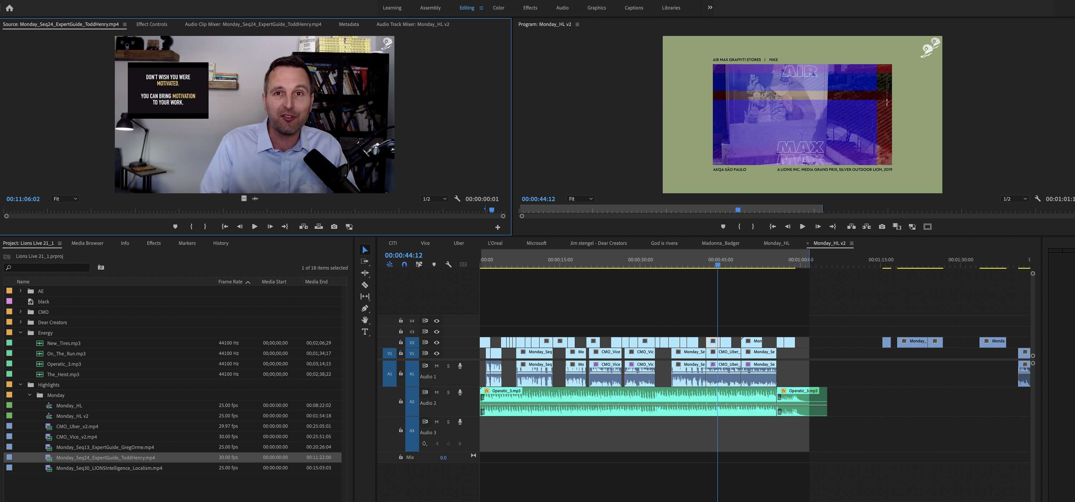This screenshot has width=1075, height=502.
Task: Toggle timeline Snap magnet icon
Action: 404,264
